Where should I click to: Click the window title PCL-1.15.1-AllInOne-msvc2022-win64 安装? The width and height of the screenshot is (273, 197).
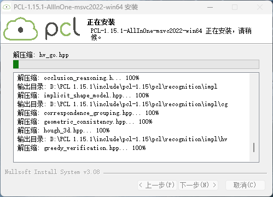[76, 7]
